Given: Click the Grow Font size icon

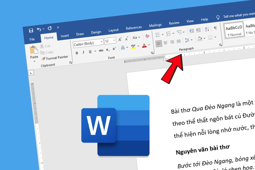Looking at the screenshot, I should [x=120, y=39].
